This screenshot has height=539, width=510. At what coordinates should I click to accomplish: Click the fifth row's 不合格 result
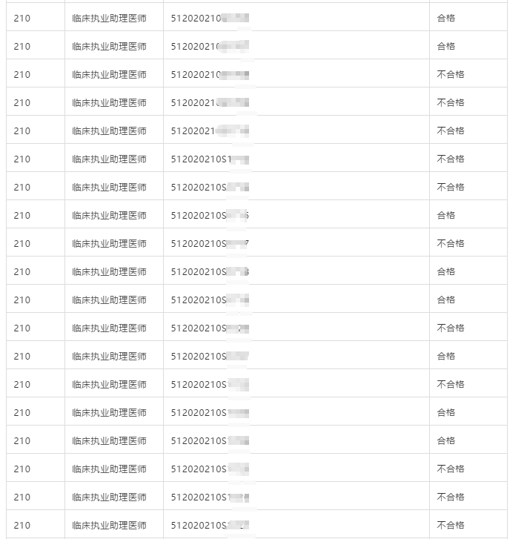click(x=450, y=130)
